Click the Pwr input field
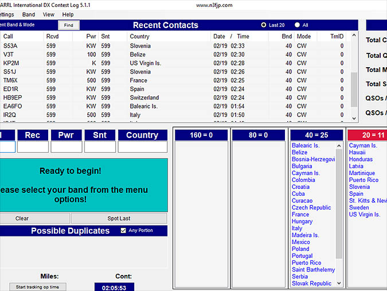 (67, 147)
